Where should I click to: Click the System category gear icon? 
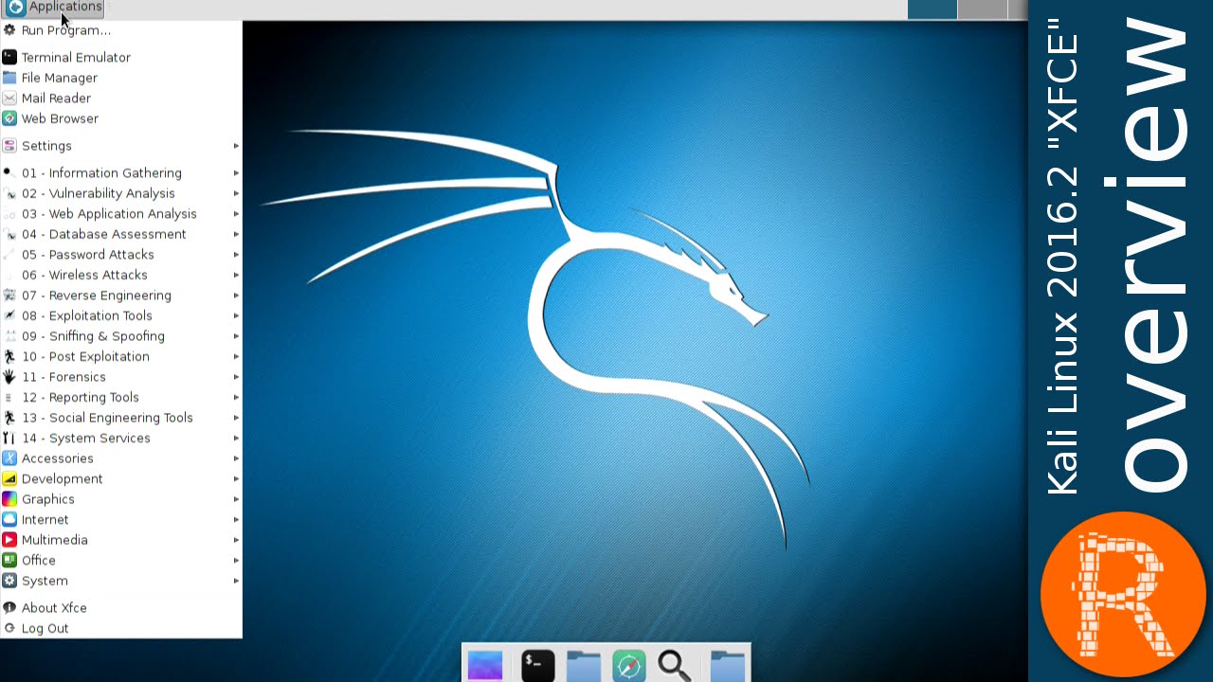tap(9, 580)
